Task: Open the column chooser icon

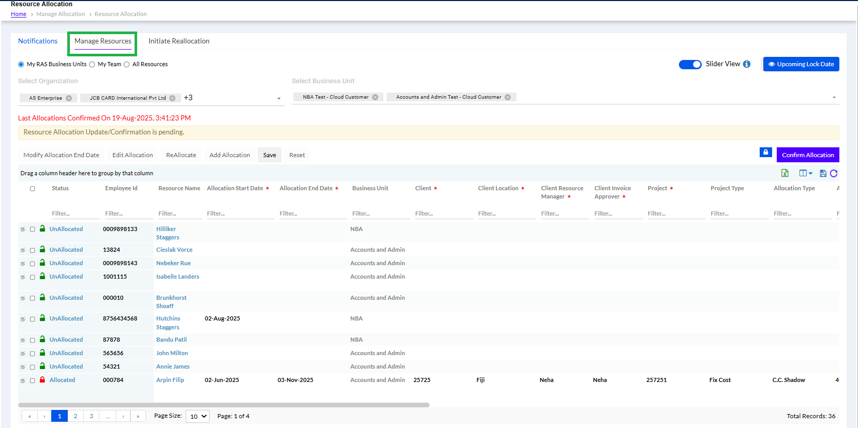Action: click(x=805, y=173)
